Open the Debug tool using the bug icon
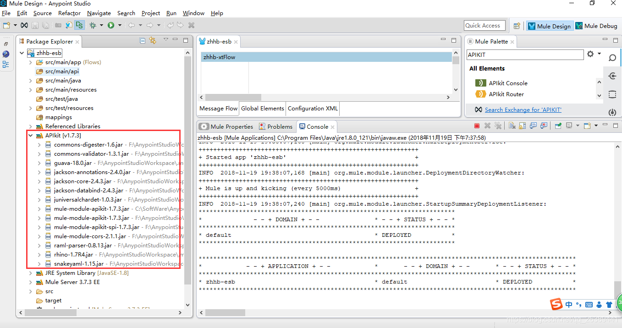The image size is (622, 328). click(x=93, y=25)
